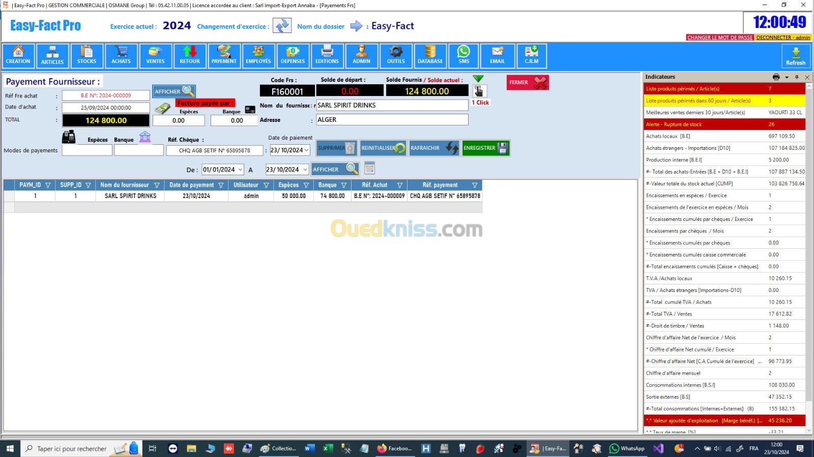
Task: Open the EDITIONS menu item
Action: click(327, 55)
